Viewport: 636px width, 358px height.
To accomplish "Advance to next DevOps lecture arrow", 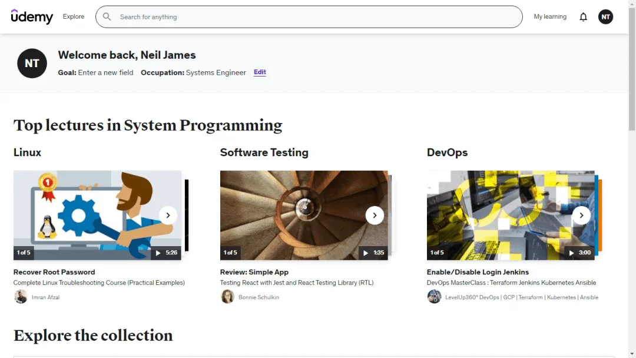I will pyautogui.click(x=581, y=216).
